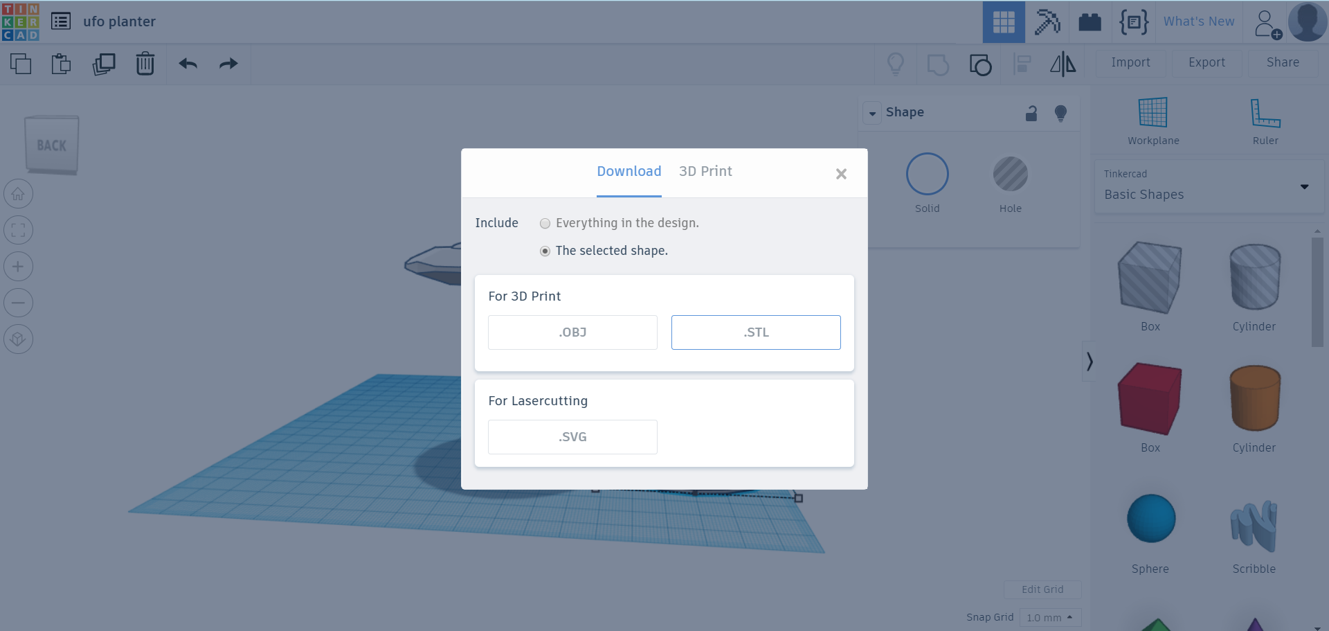
Task: Download design as .SVG
Action: point(572,437)
